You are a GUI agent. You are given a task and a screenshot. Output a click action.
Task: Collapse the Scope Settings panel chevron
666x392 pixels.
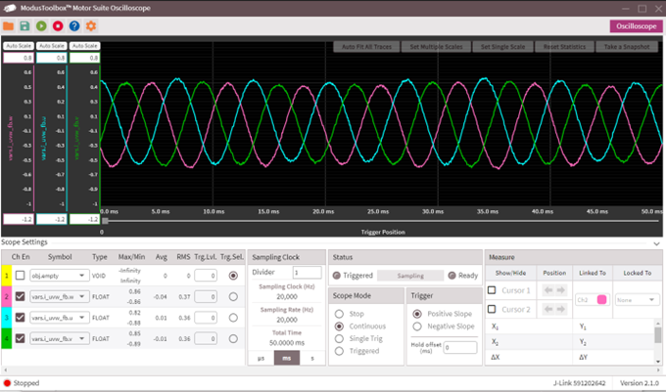tap(655, 242)
